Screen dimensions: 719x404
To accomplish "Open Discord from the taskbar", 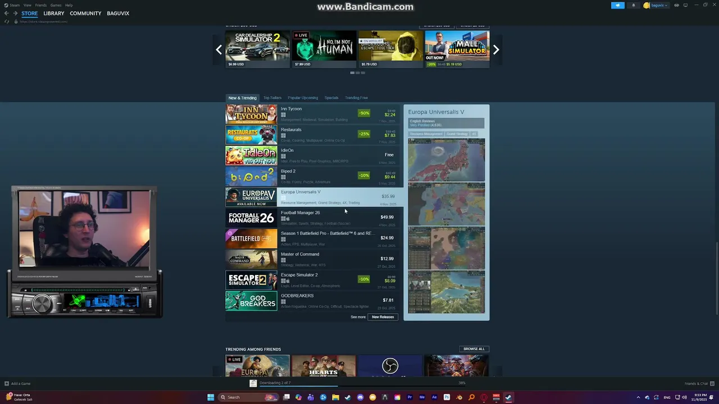I will point(360,397).
